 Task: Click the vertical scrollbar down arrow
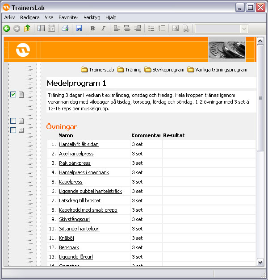[260, 262]
